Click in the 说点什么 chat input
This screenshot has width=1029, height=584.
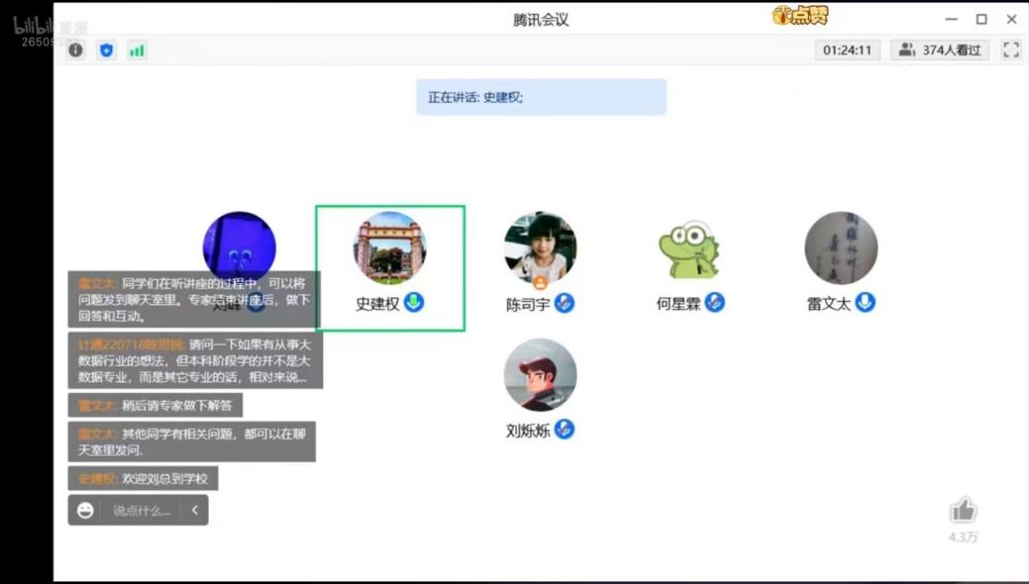click(x=142, y=511)
